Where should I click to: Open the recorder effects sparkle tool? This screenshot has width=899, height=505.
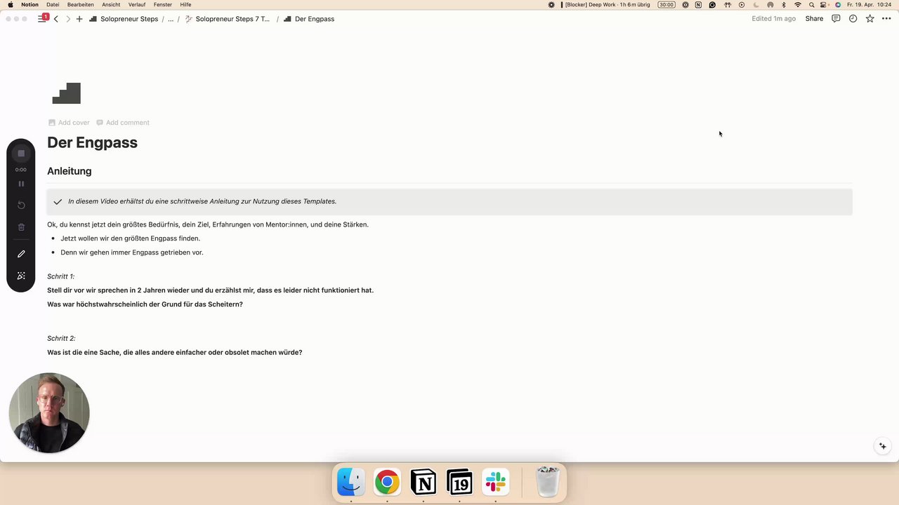click(21, 276)
